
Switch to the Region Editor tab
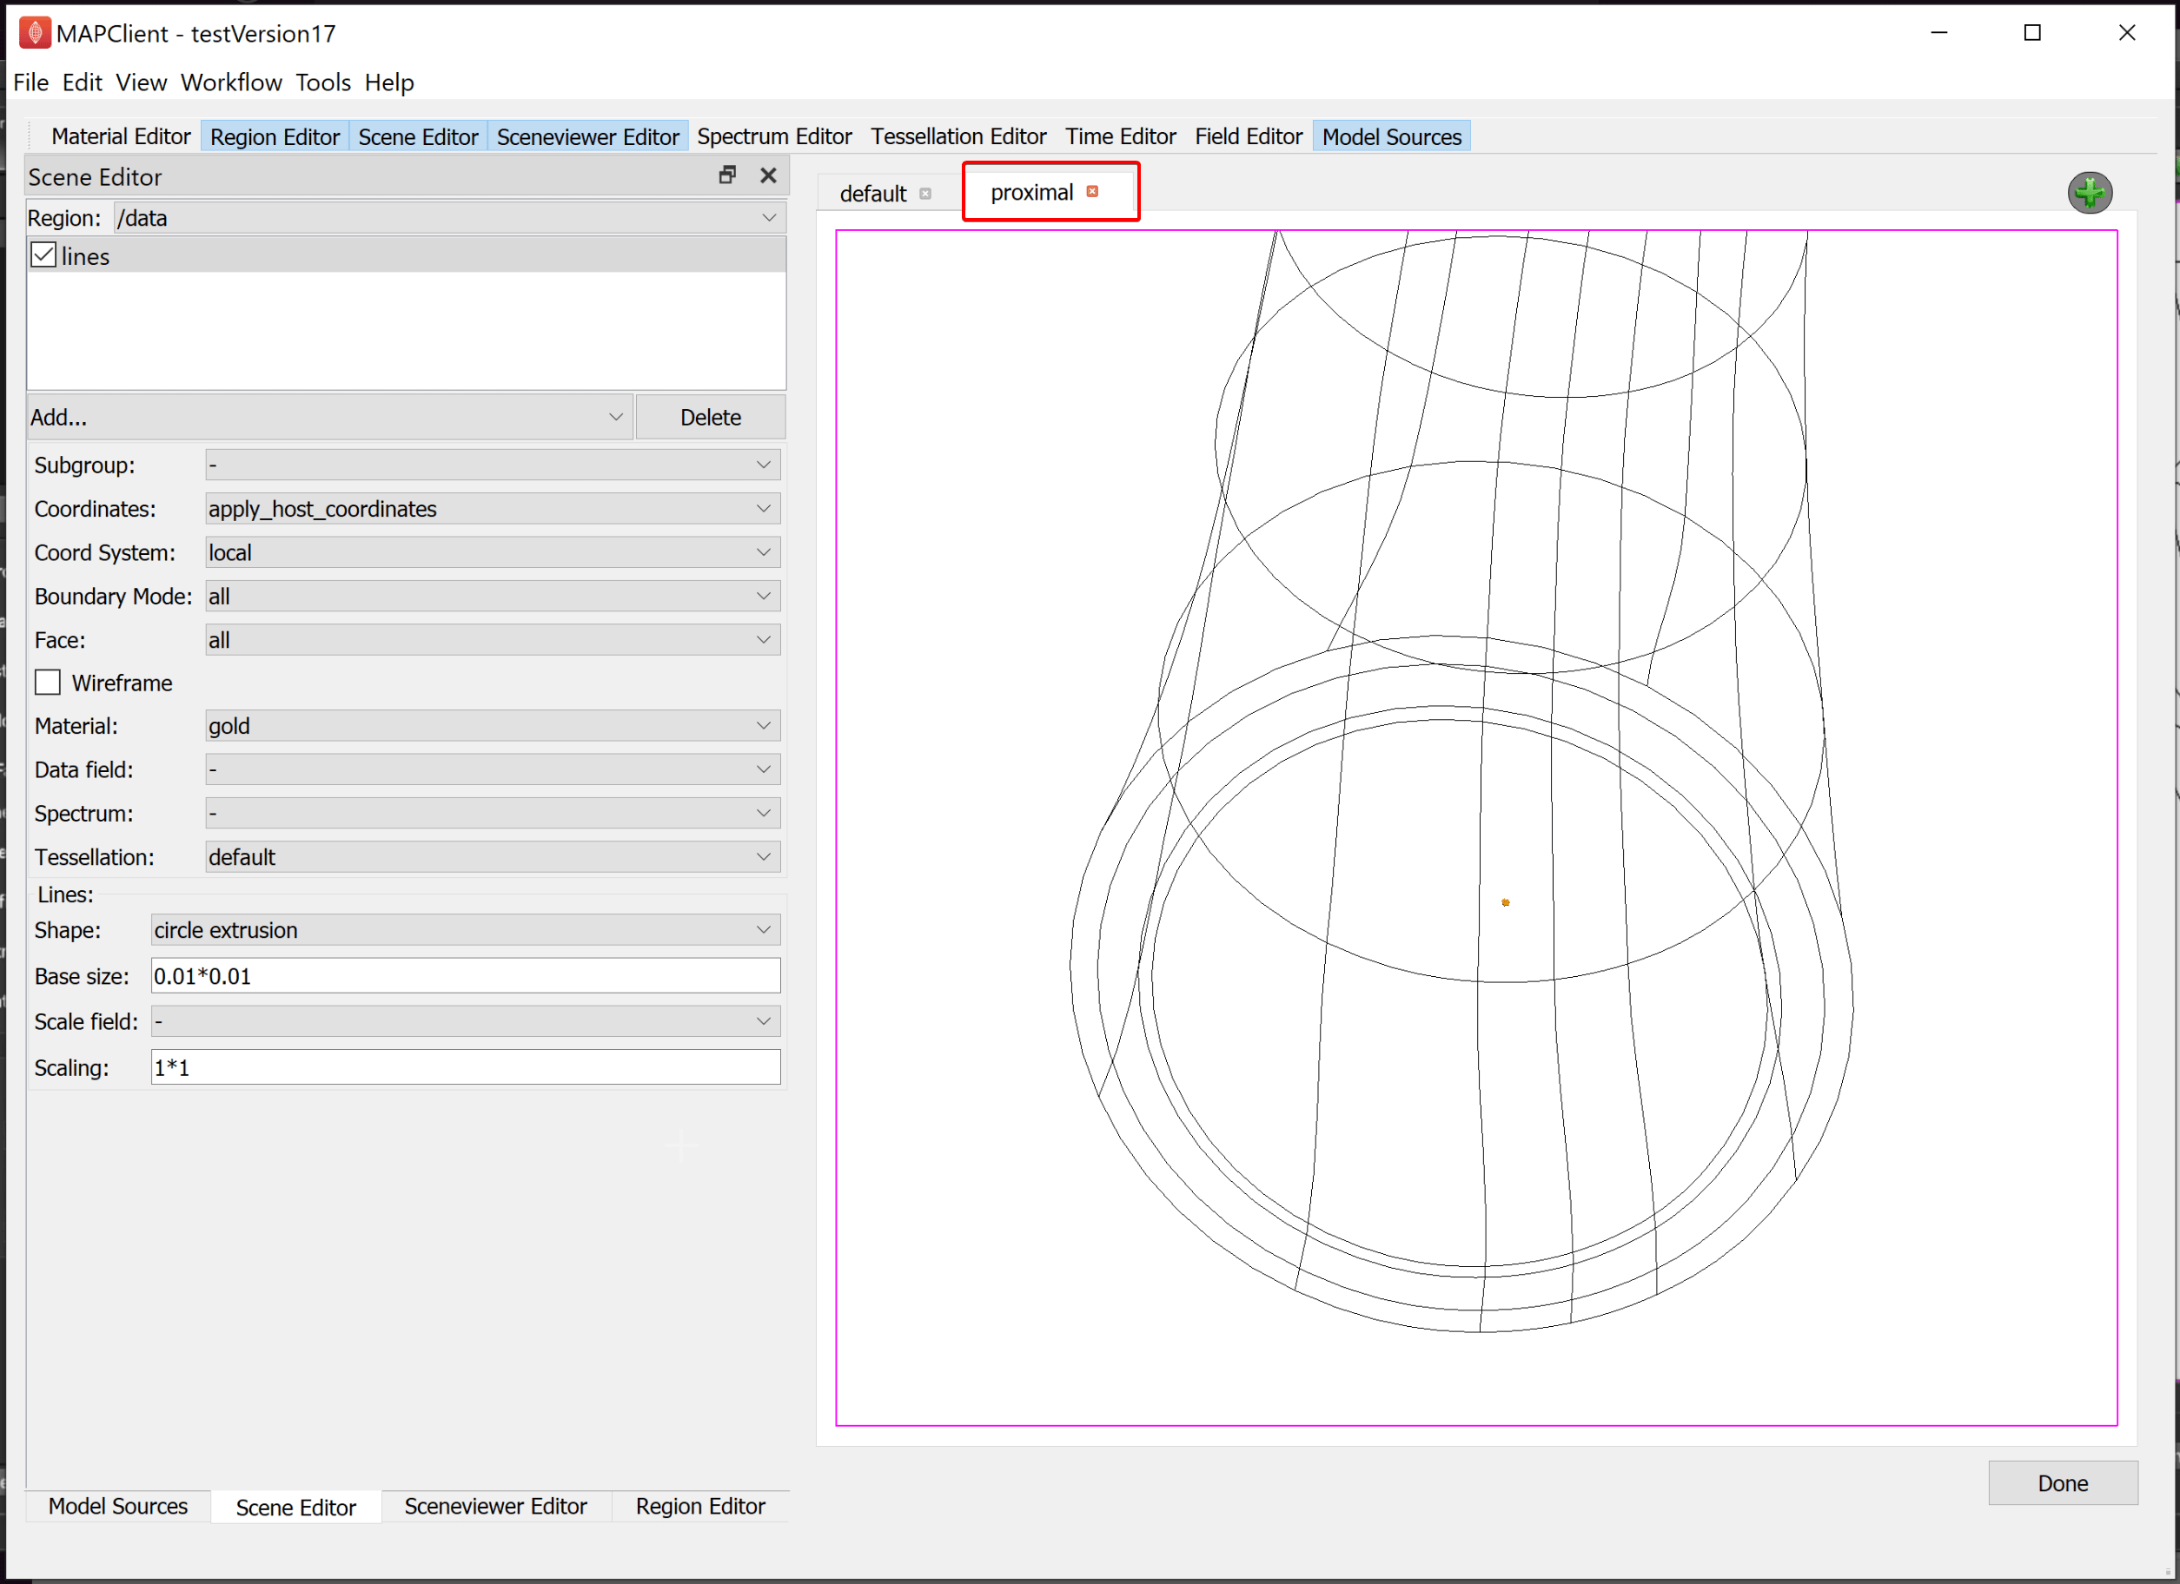coord(275,135)
